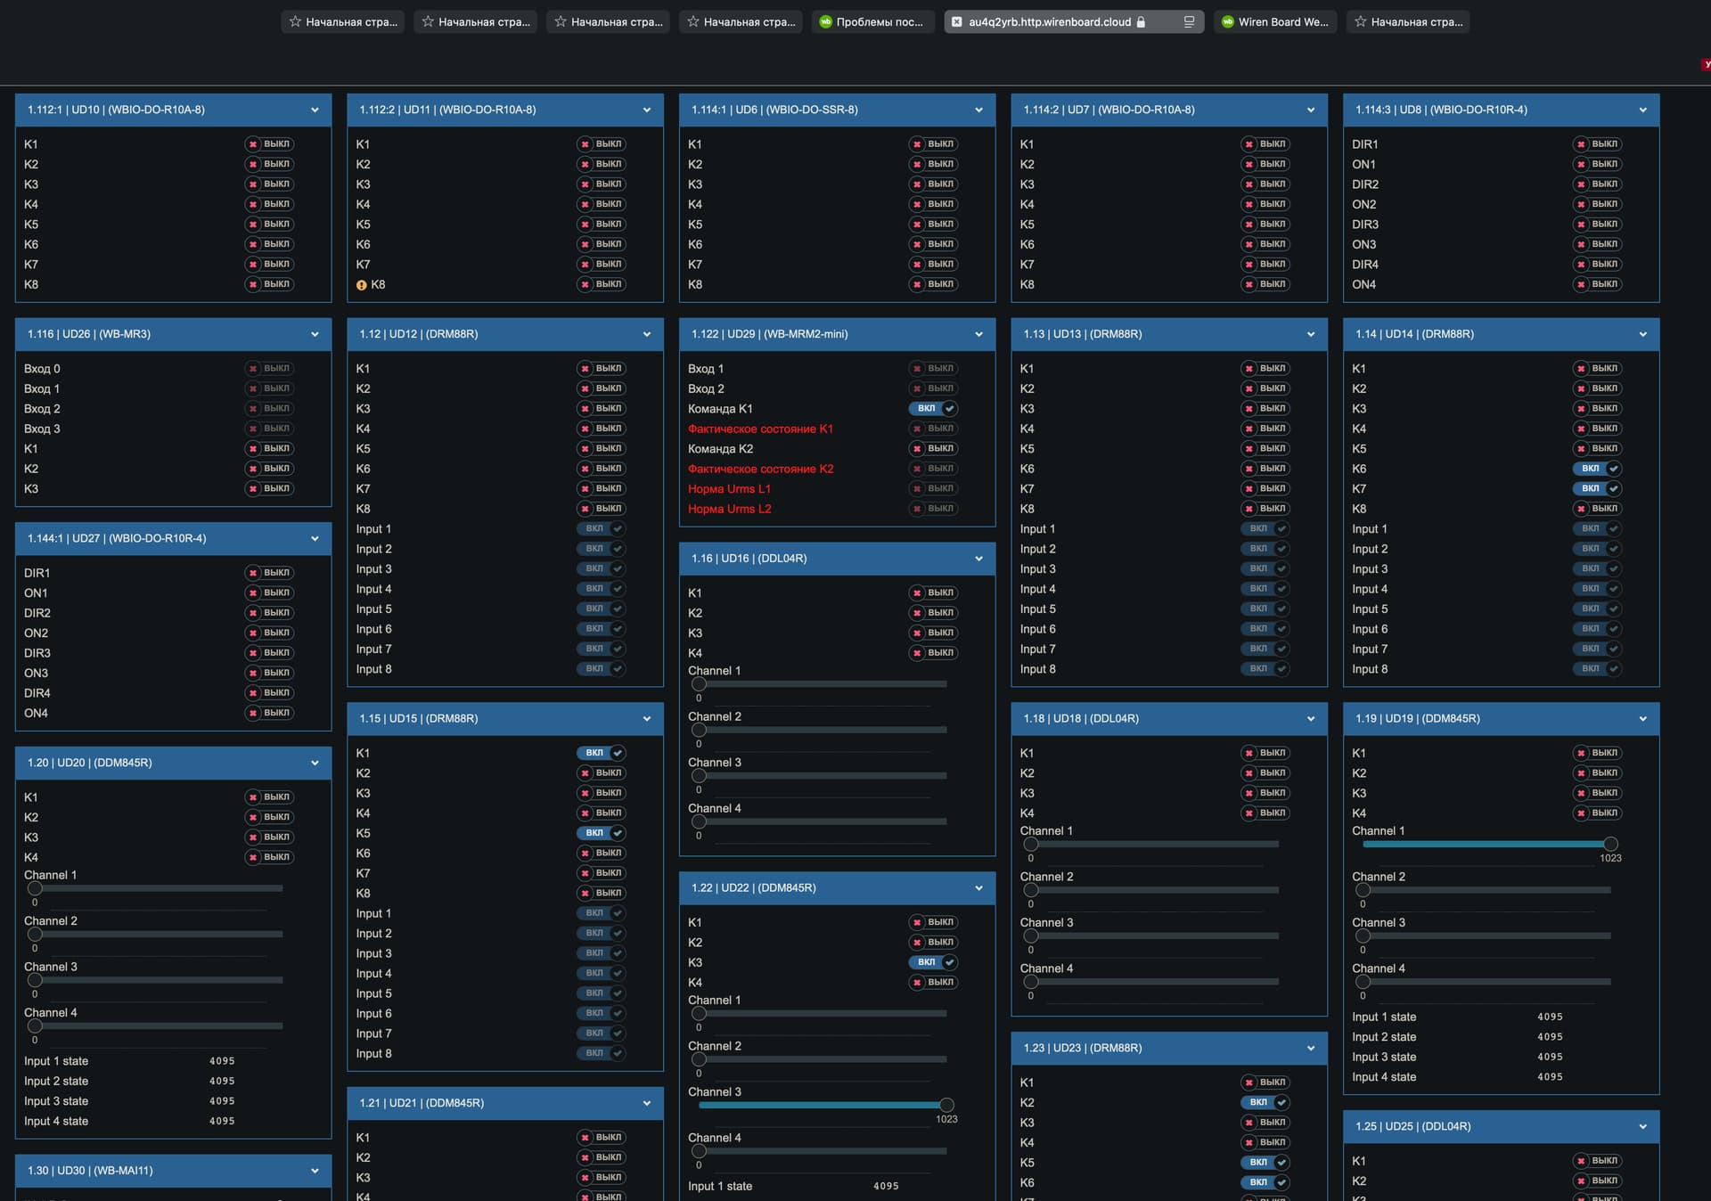
Task: Click the checkmark icon on the Команда K1 switch
Action: 950,409
